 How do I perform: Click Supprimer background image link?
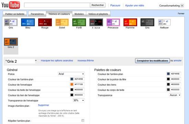pos(44,105)
